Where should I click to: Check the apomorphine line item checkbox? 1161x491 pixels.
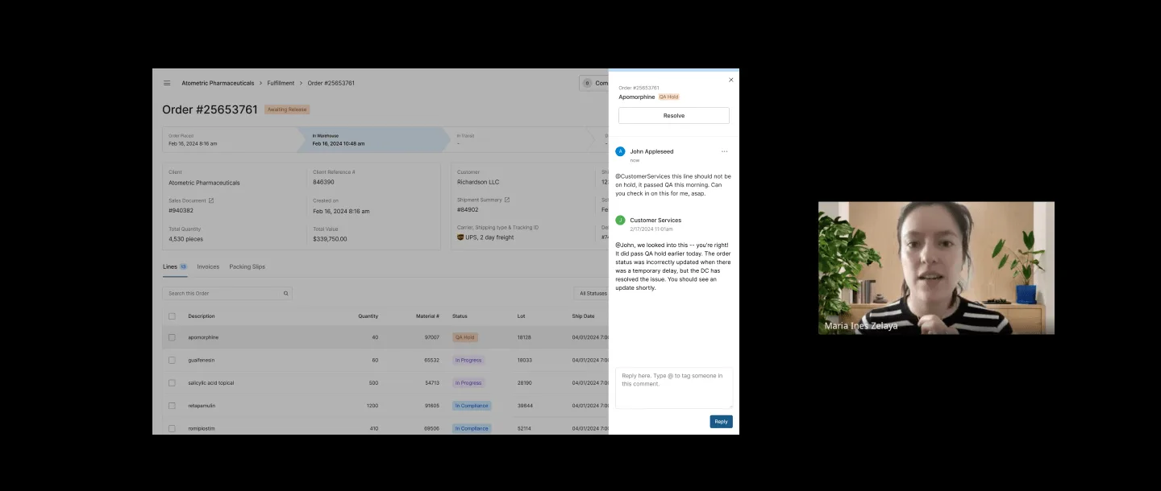coord(172,337)
